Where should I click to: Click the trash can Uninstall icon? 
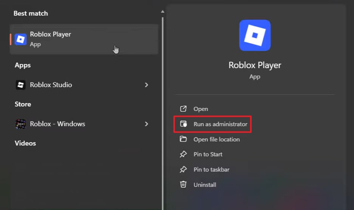click(183, 184)
